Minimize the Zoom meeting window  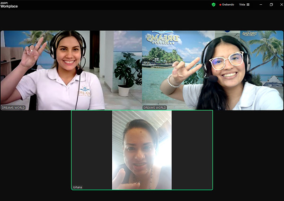[259, 4]
